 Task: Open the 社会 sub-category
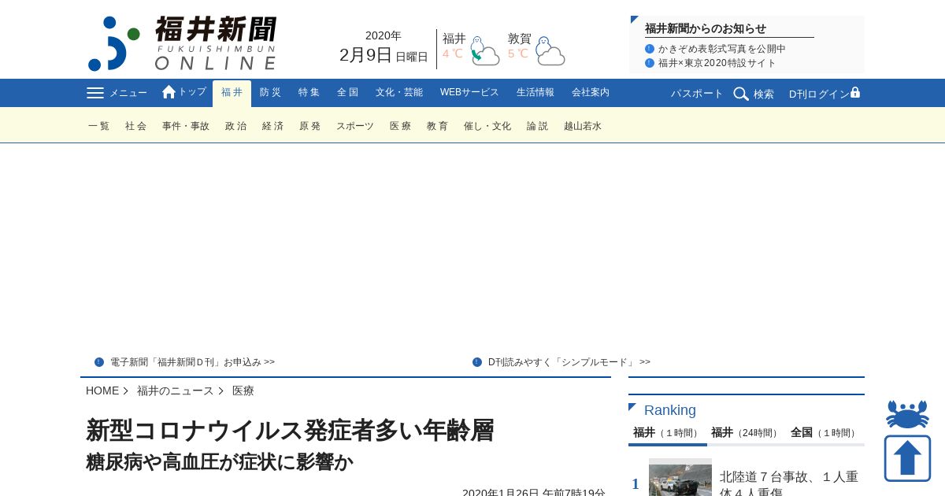click(135, 126)
